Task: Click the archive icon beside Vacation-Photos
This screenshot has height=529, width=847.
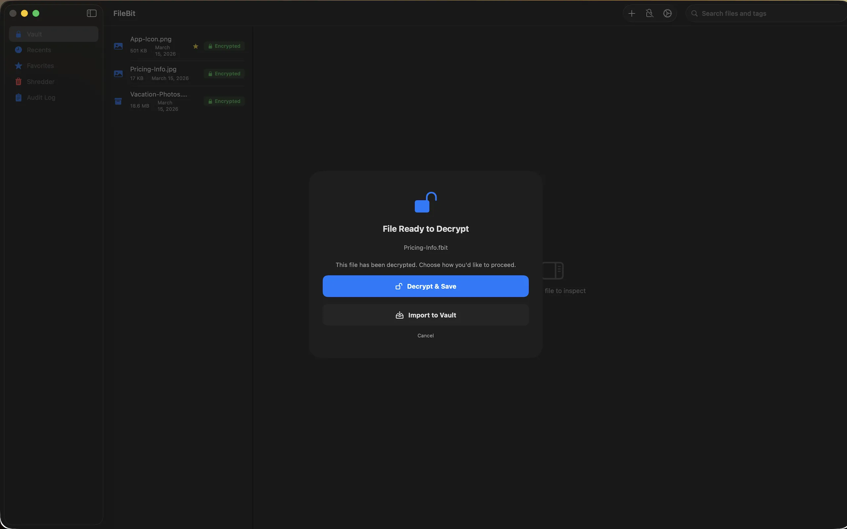Action: tap(118, 102)
